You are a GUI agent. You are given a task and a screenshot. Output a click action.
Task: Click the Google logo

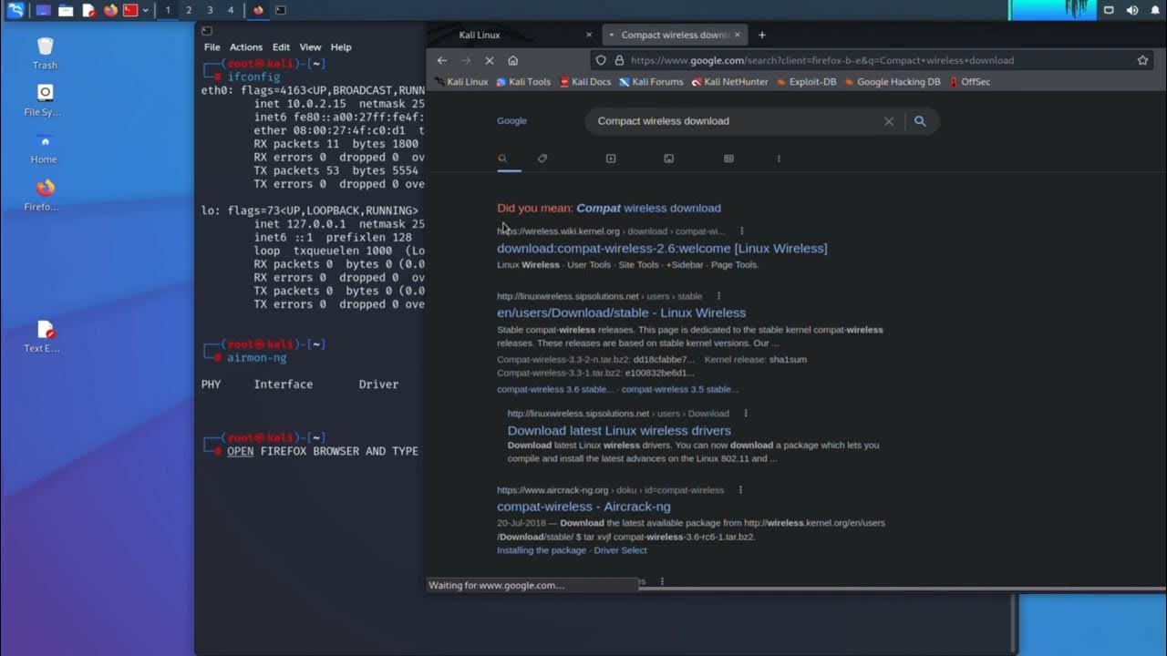pos(511,121)
